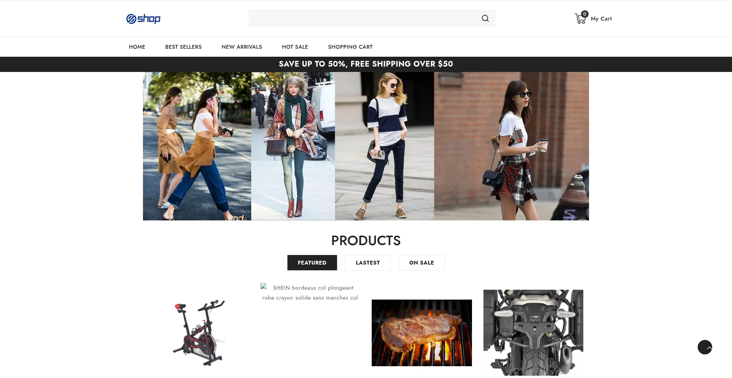The image size is (732, 378).
Task: Open the grilled steak product thumbnail
Action: click(x=422, y=333)
